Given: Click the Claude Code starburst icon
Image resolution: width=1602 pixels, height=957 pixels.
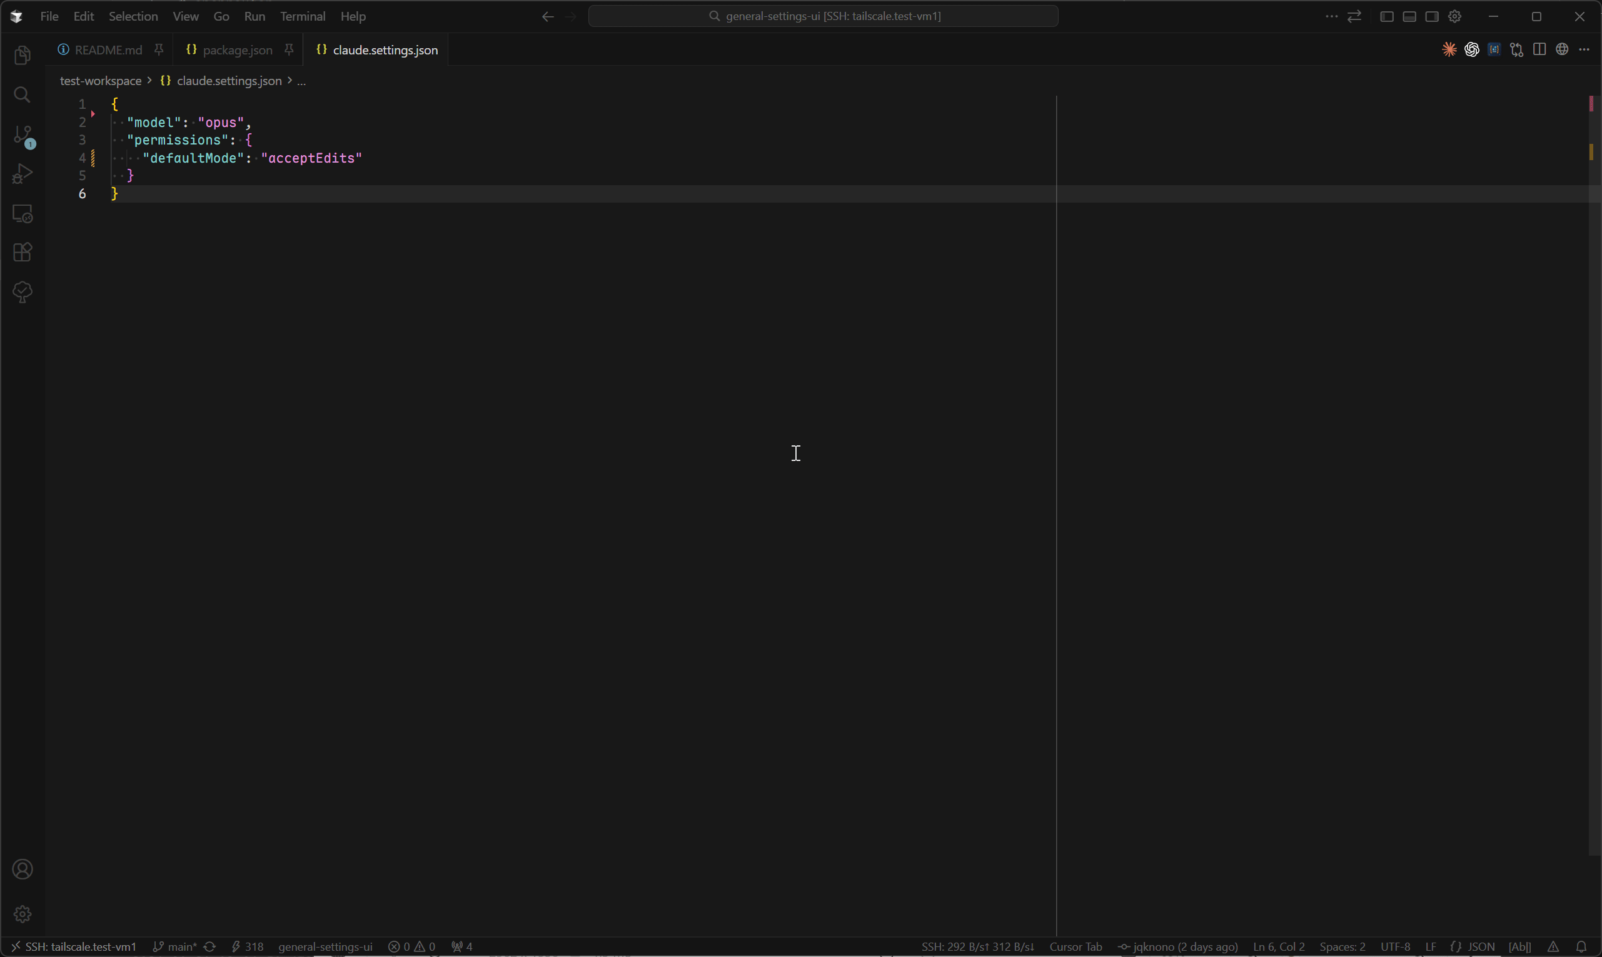Looking at the screenshot, I should [1449, 49].
